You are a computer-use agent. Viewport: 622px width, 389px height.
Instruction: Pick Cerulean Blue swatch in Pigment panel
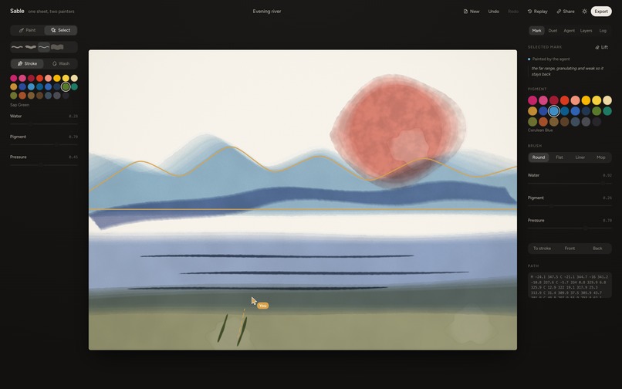coord(554,111)
